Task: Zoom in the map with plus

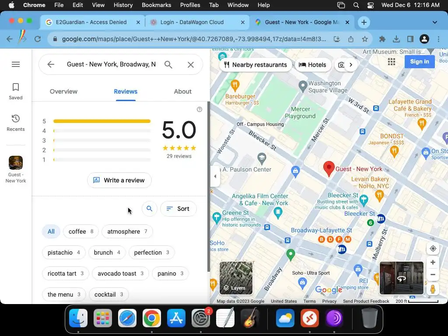Action: pos(433,262)
